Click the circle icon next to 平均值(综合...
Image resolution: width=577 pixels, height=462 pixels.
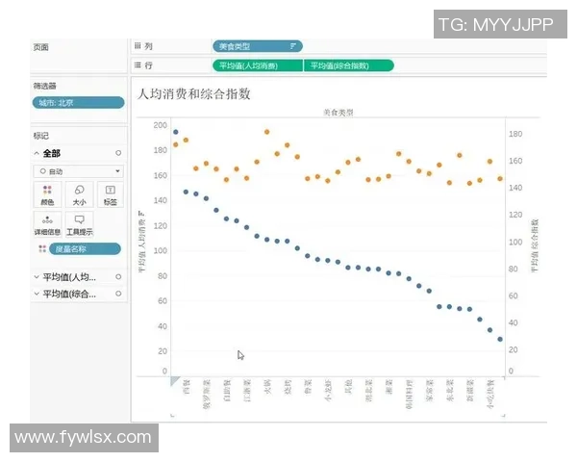(118, 294)
